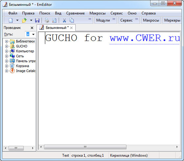Select the Библиотеки tree item label
Screen dimensions: 184x161
coord(25,41)
